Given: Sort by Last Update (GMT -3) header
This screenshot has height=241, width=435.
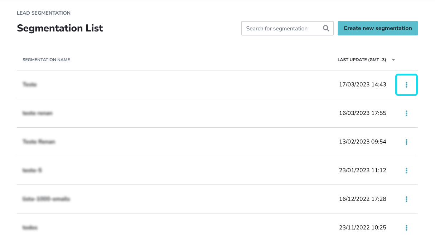Looking at the screenshot, I should 362,60.
